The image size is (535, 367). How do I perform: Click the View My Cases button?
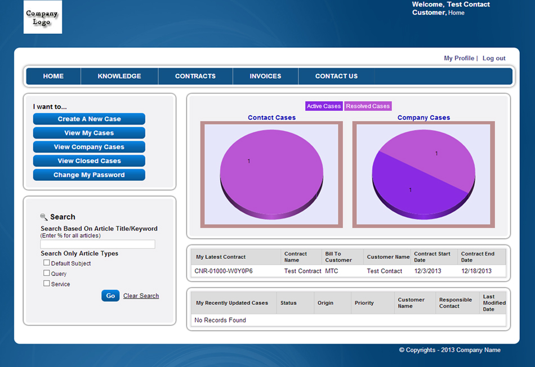(x=89, y=133)
